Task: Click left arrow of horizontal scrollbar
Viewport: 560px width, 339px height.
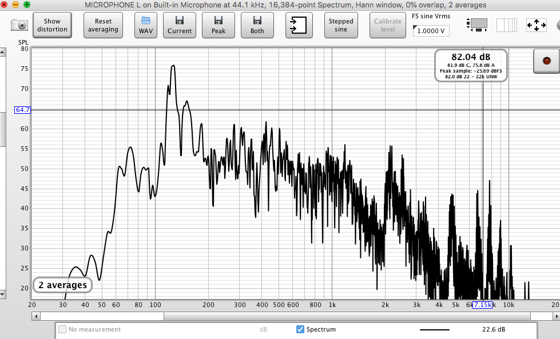Action: click(35, 316)
